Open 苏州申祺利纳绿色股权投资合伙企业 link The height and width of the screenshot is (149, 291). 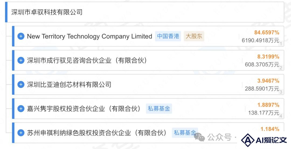(x=97, y=133)
